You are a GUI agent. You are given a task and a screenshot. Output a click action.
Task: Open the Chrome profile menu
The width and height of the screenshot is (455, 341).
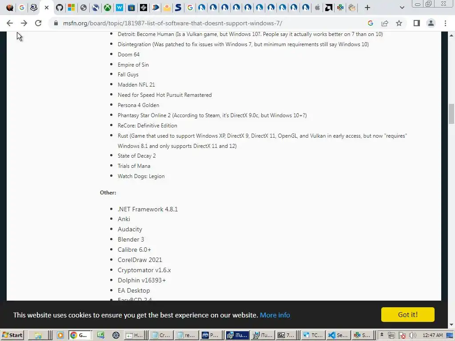(431, 23)
